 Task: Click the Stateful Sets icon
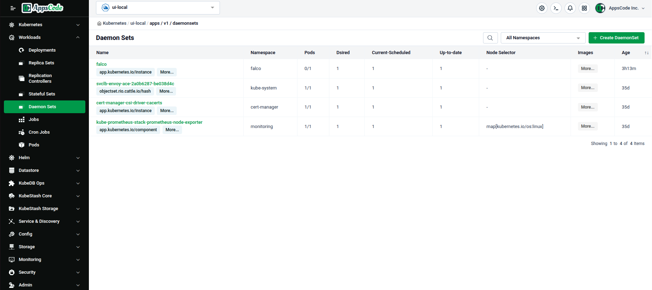tap(22, 94)
